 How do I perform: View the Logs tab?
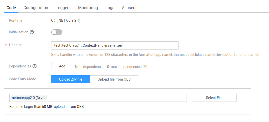point(110,8)
